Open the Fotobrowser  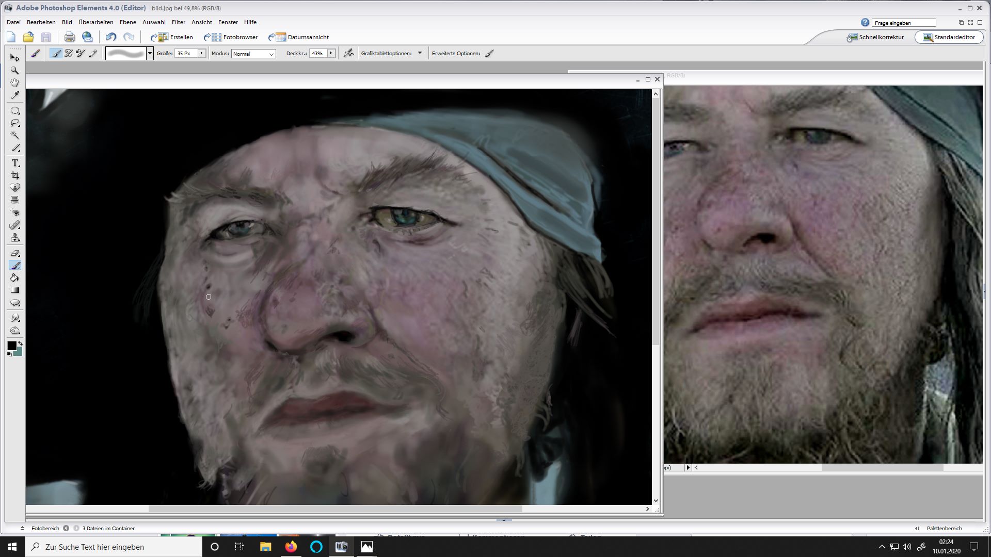231,37
